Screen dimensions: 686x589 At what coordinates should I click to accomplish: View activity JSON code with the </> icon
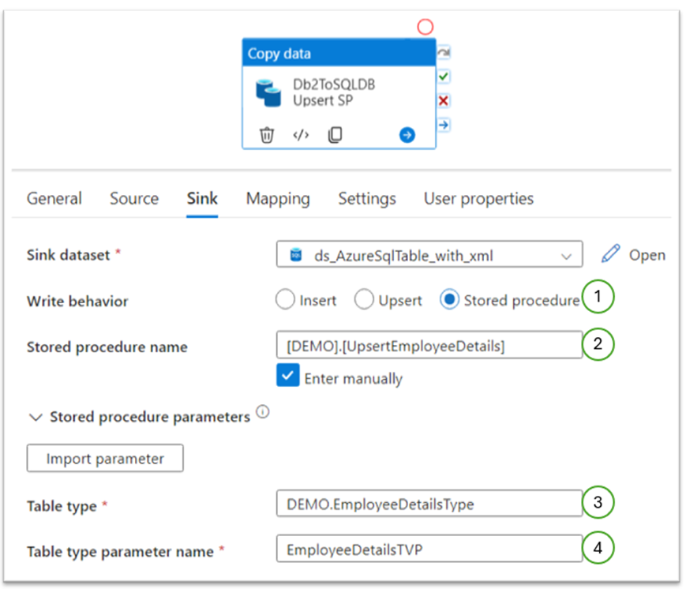[x=301, y=135]
